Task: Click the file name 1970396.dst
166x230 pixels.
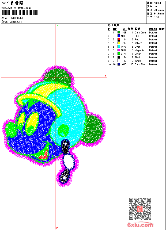Action: tap(16, 18)
